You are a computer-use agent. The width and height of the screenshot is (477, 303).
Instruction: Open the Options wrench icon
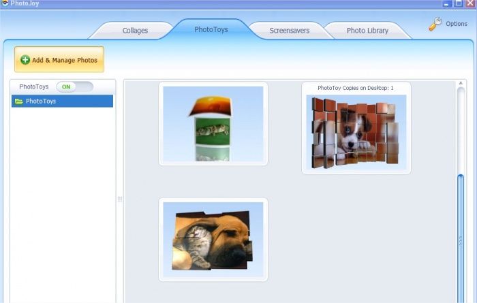[435, 24]
